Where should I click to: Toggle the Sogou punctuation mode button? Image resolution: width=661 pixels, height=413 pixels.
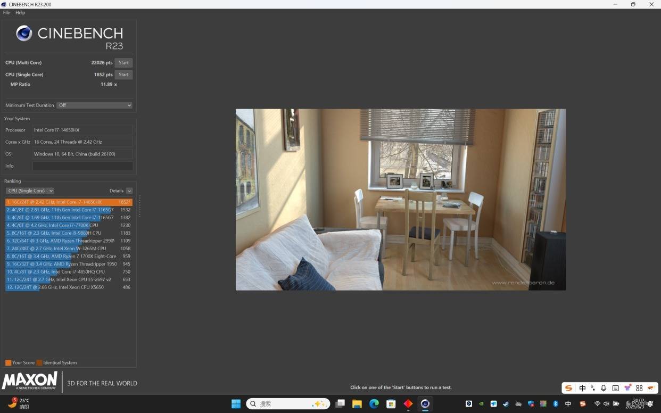(593, 388)
